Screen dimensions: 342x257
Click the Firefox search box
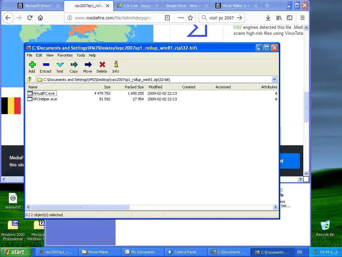point(221,18)
